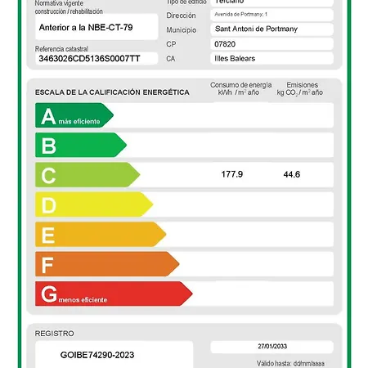
Task: Select the orange F rating arrow
Action: pyautogui.click(x=107, y=264)
